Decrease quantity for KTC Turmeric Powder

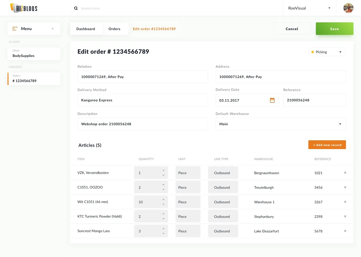tap(163, 219)
